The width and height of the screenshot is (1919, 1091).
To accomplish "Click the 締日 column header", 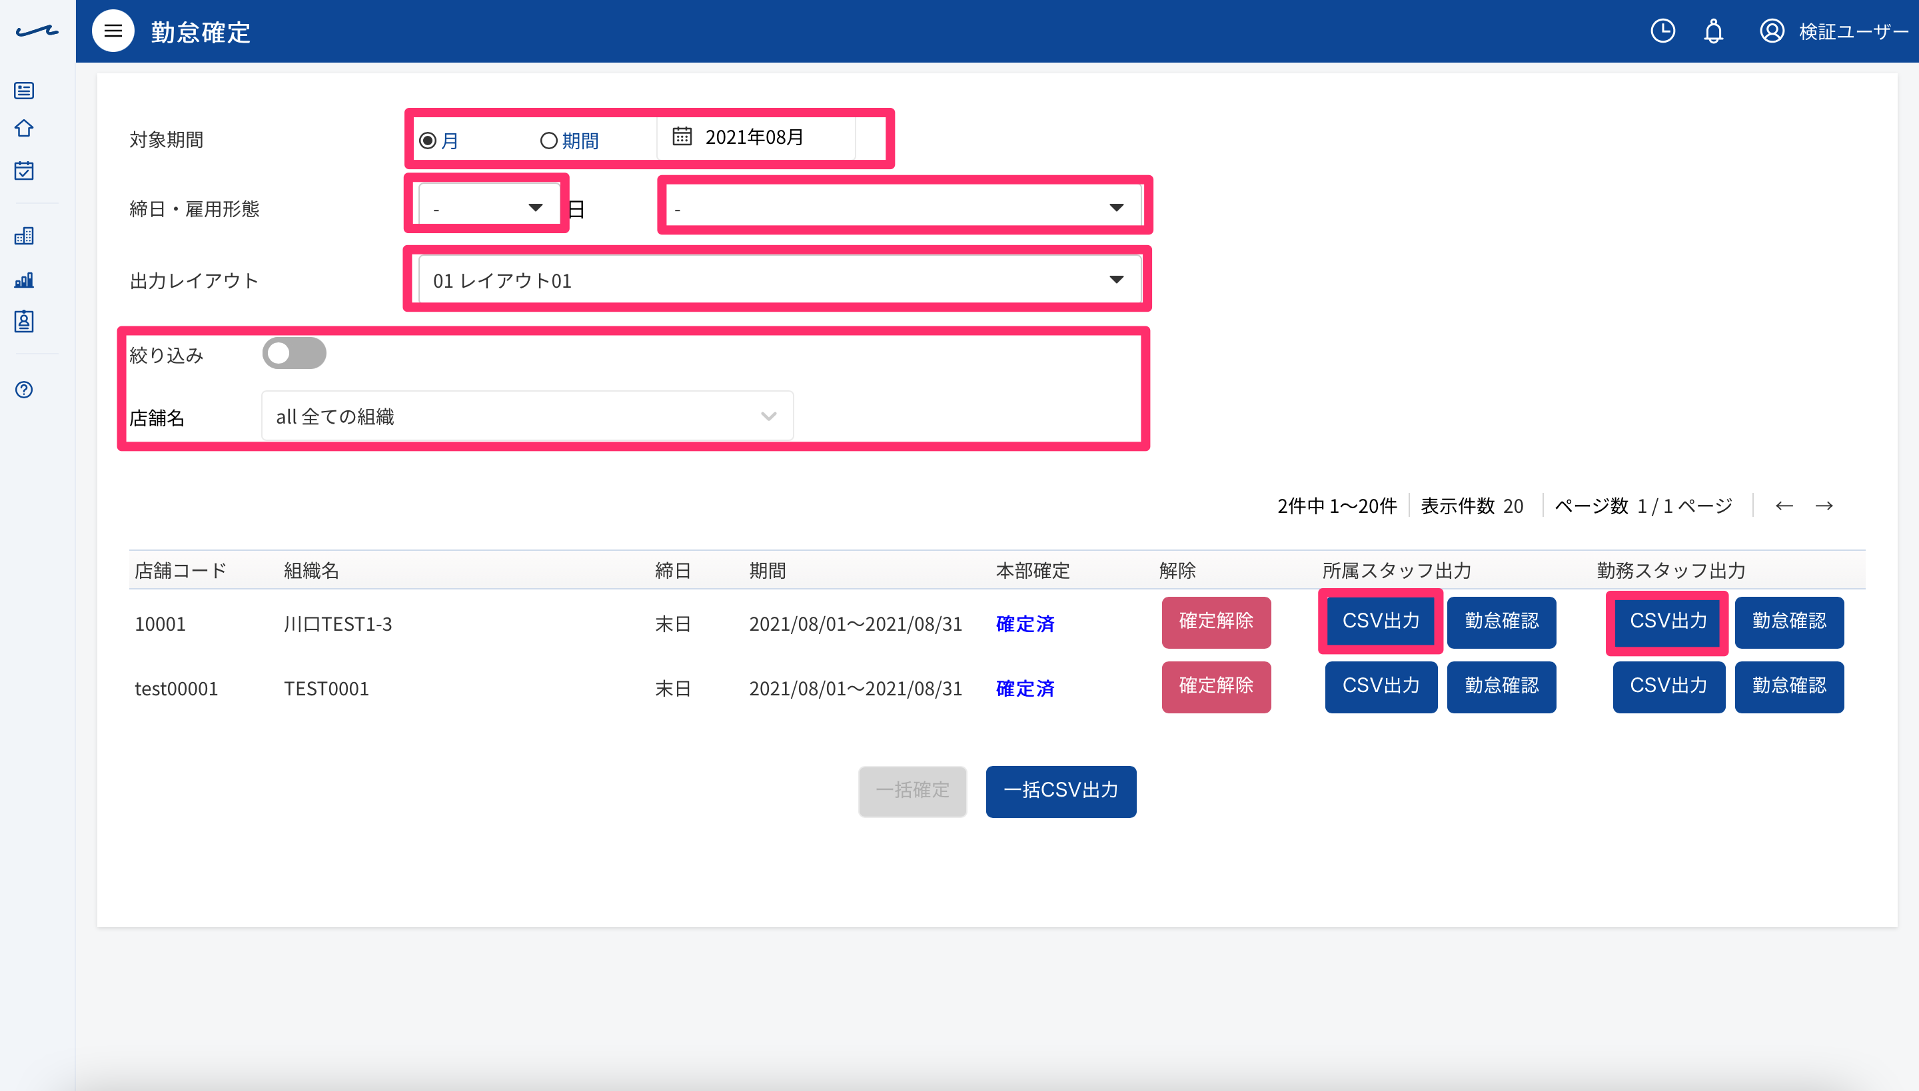I will pyautogui.click(x=672, y=571).
